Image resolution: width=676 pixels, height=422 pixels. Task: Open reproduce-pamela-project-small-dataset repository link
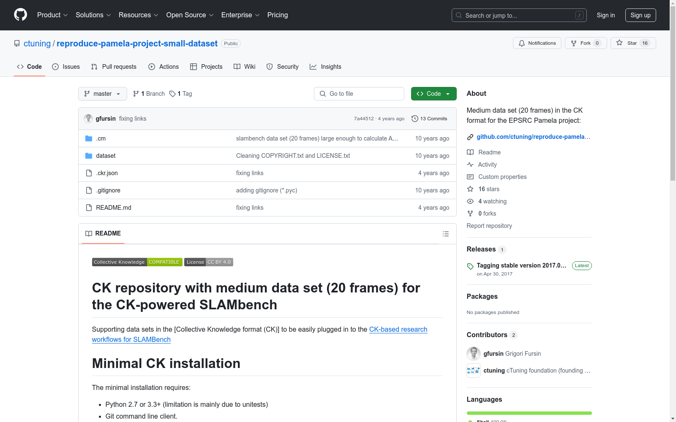137,43
